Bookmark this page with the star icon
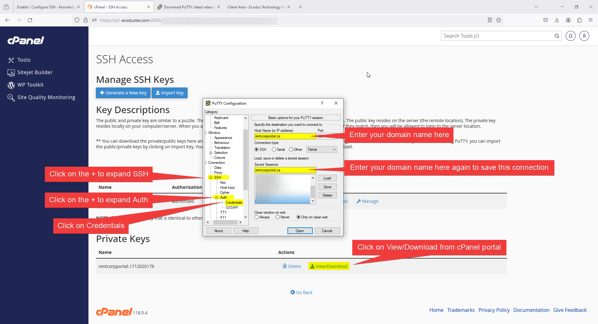The height and width of the screenshot is (324, 598). 499,20
